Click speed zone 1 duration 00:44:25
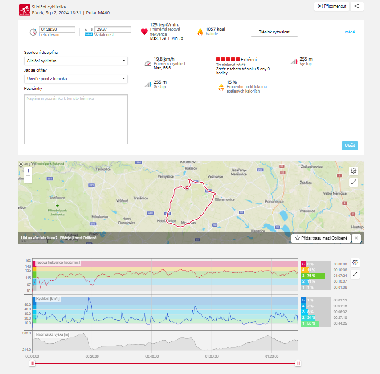Screen dimensions: 380x374 [x=340, y=323]
